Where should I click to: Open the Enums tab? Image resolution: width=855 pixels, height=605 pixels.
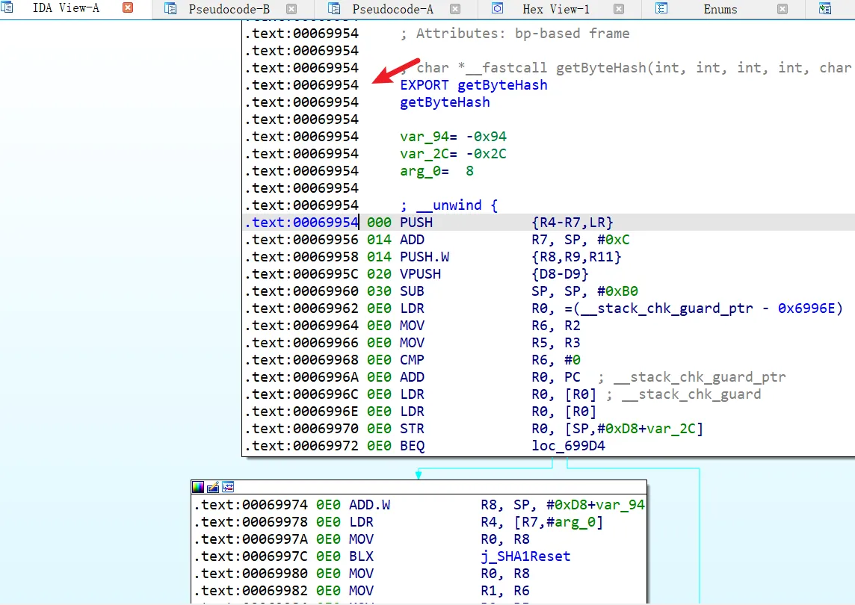720,9
